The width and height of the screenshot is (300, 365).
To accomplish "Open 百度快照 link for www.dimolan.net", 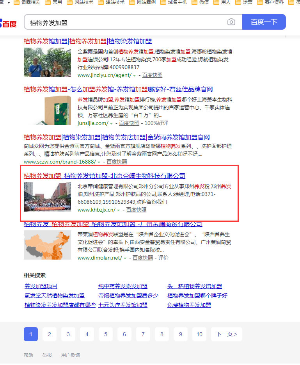I will tap(143, 258).
